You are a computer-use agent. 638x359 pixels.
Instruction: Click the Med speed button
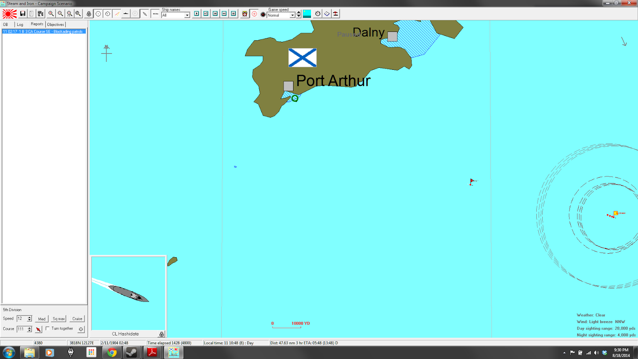[x=42, y=319]
